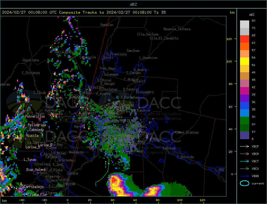Click the small green circle at storm track head
The image size is (267, 204).
[109, 164]
